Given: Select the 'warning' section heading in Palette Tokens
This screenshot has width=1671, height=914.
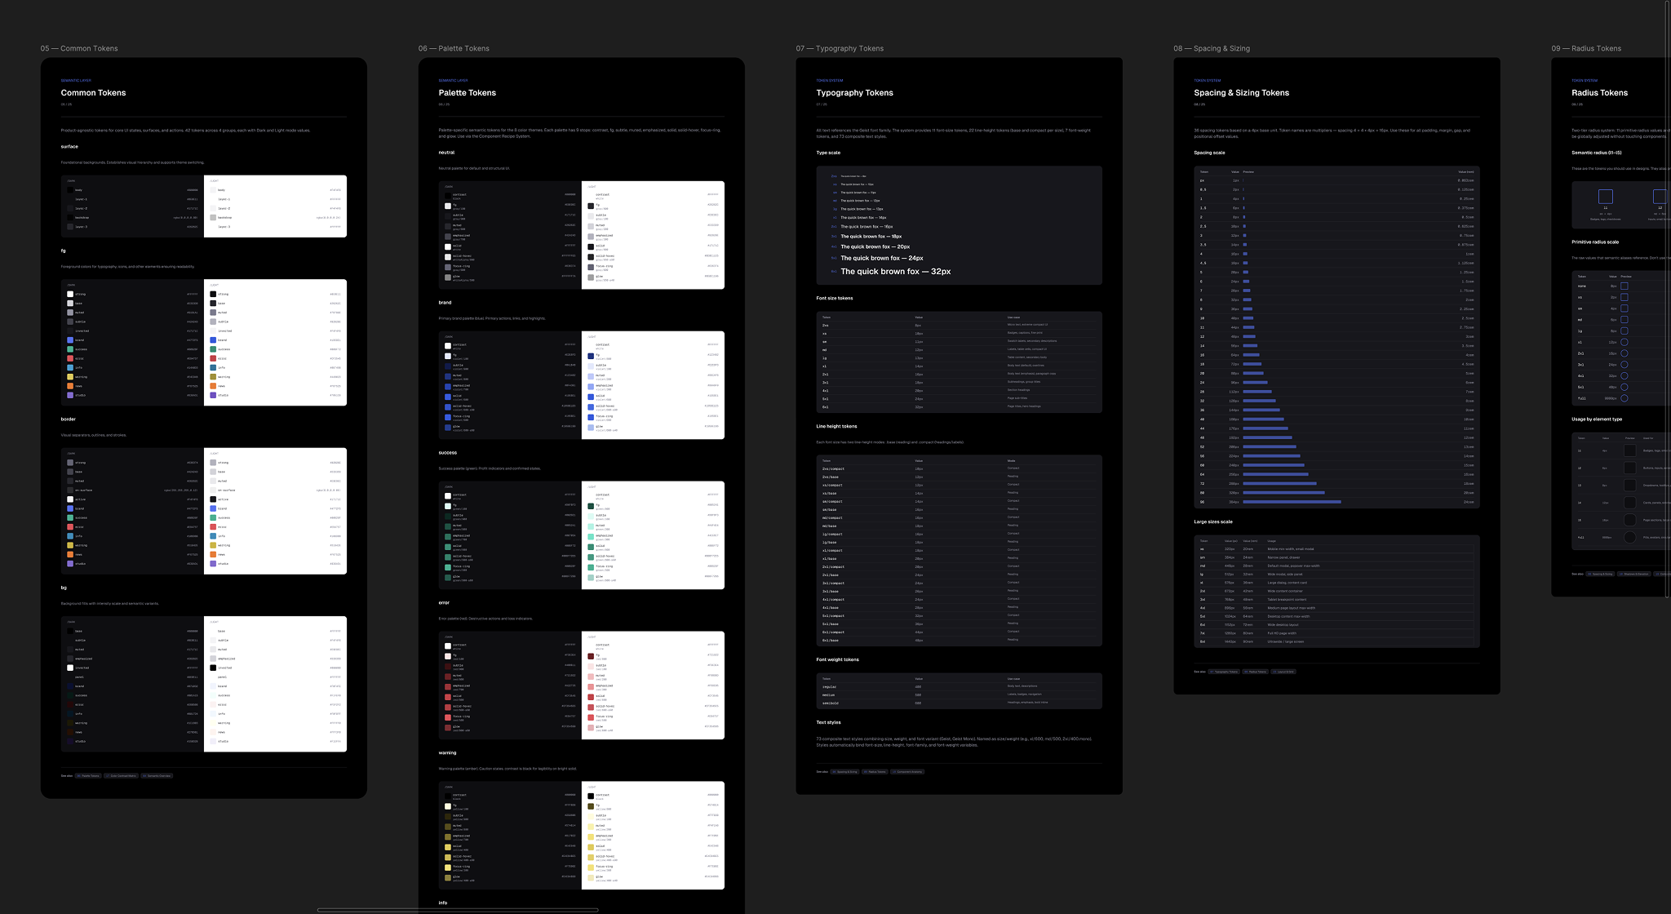Looking at the screenshot, I should tap(447, 752).
